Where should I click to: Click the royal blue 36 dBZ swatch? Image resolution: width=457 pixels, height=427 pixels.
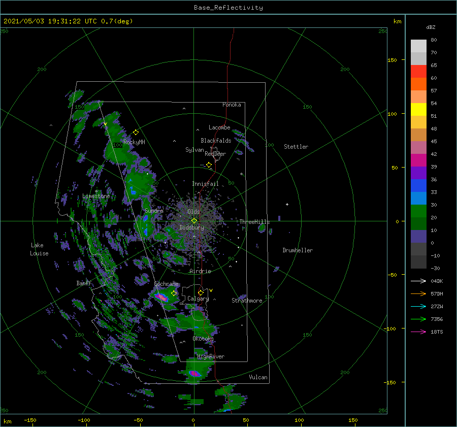click(x=418, y=185)
